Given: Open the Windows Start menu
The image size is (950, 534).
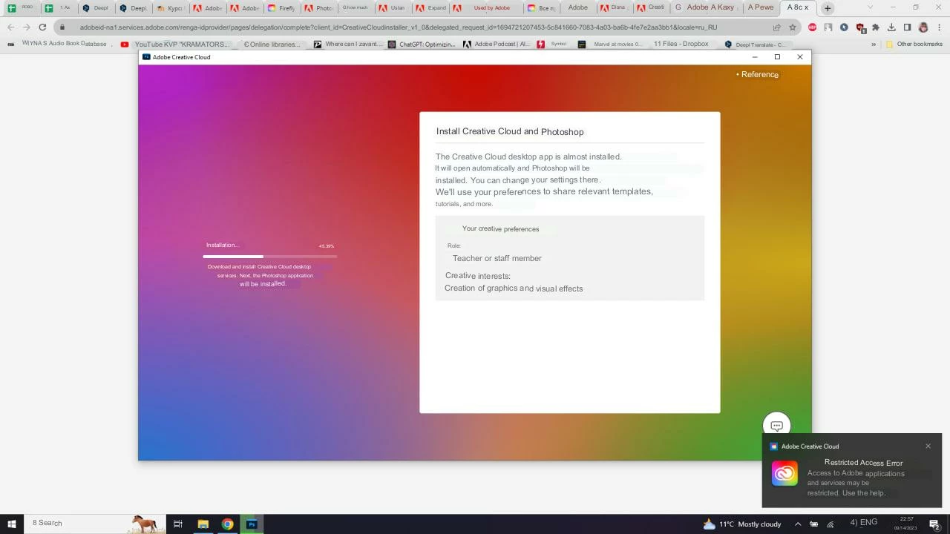Looking at the screenshot, I should [x=11, y=524].
